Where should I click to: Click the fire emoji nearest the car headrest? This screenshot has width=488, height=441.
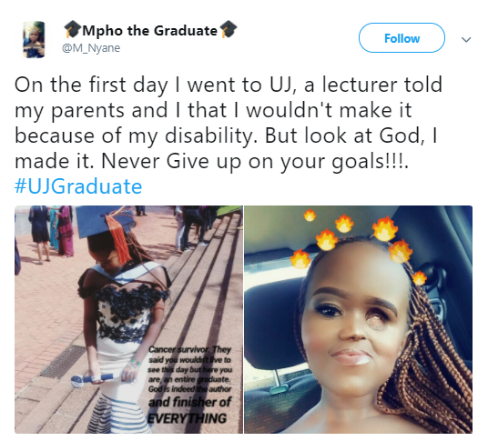[300, 258]
